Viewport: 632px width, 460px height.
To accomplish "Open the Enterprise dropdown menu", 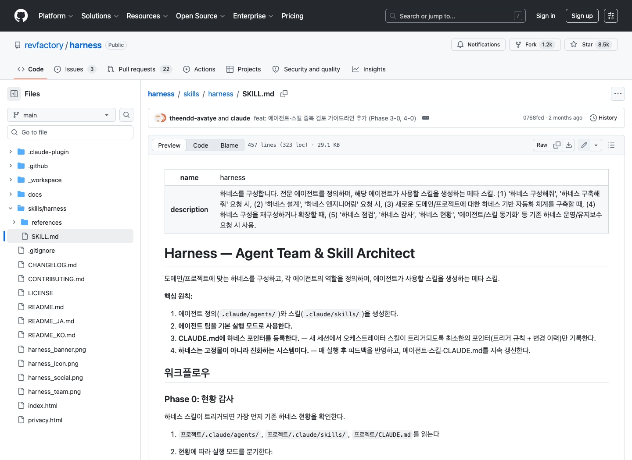I will point(253,16).
